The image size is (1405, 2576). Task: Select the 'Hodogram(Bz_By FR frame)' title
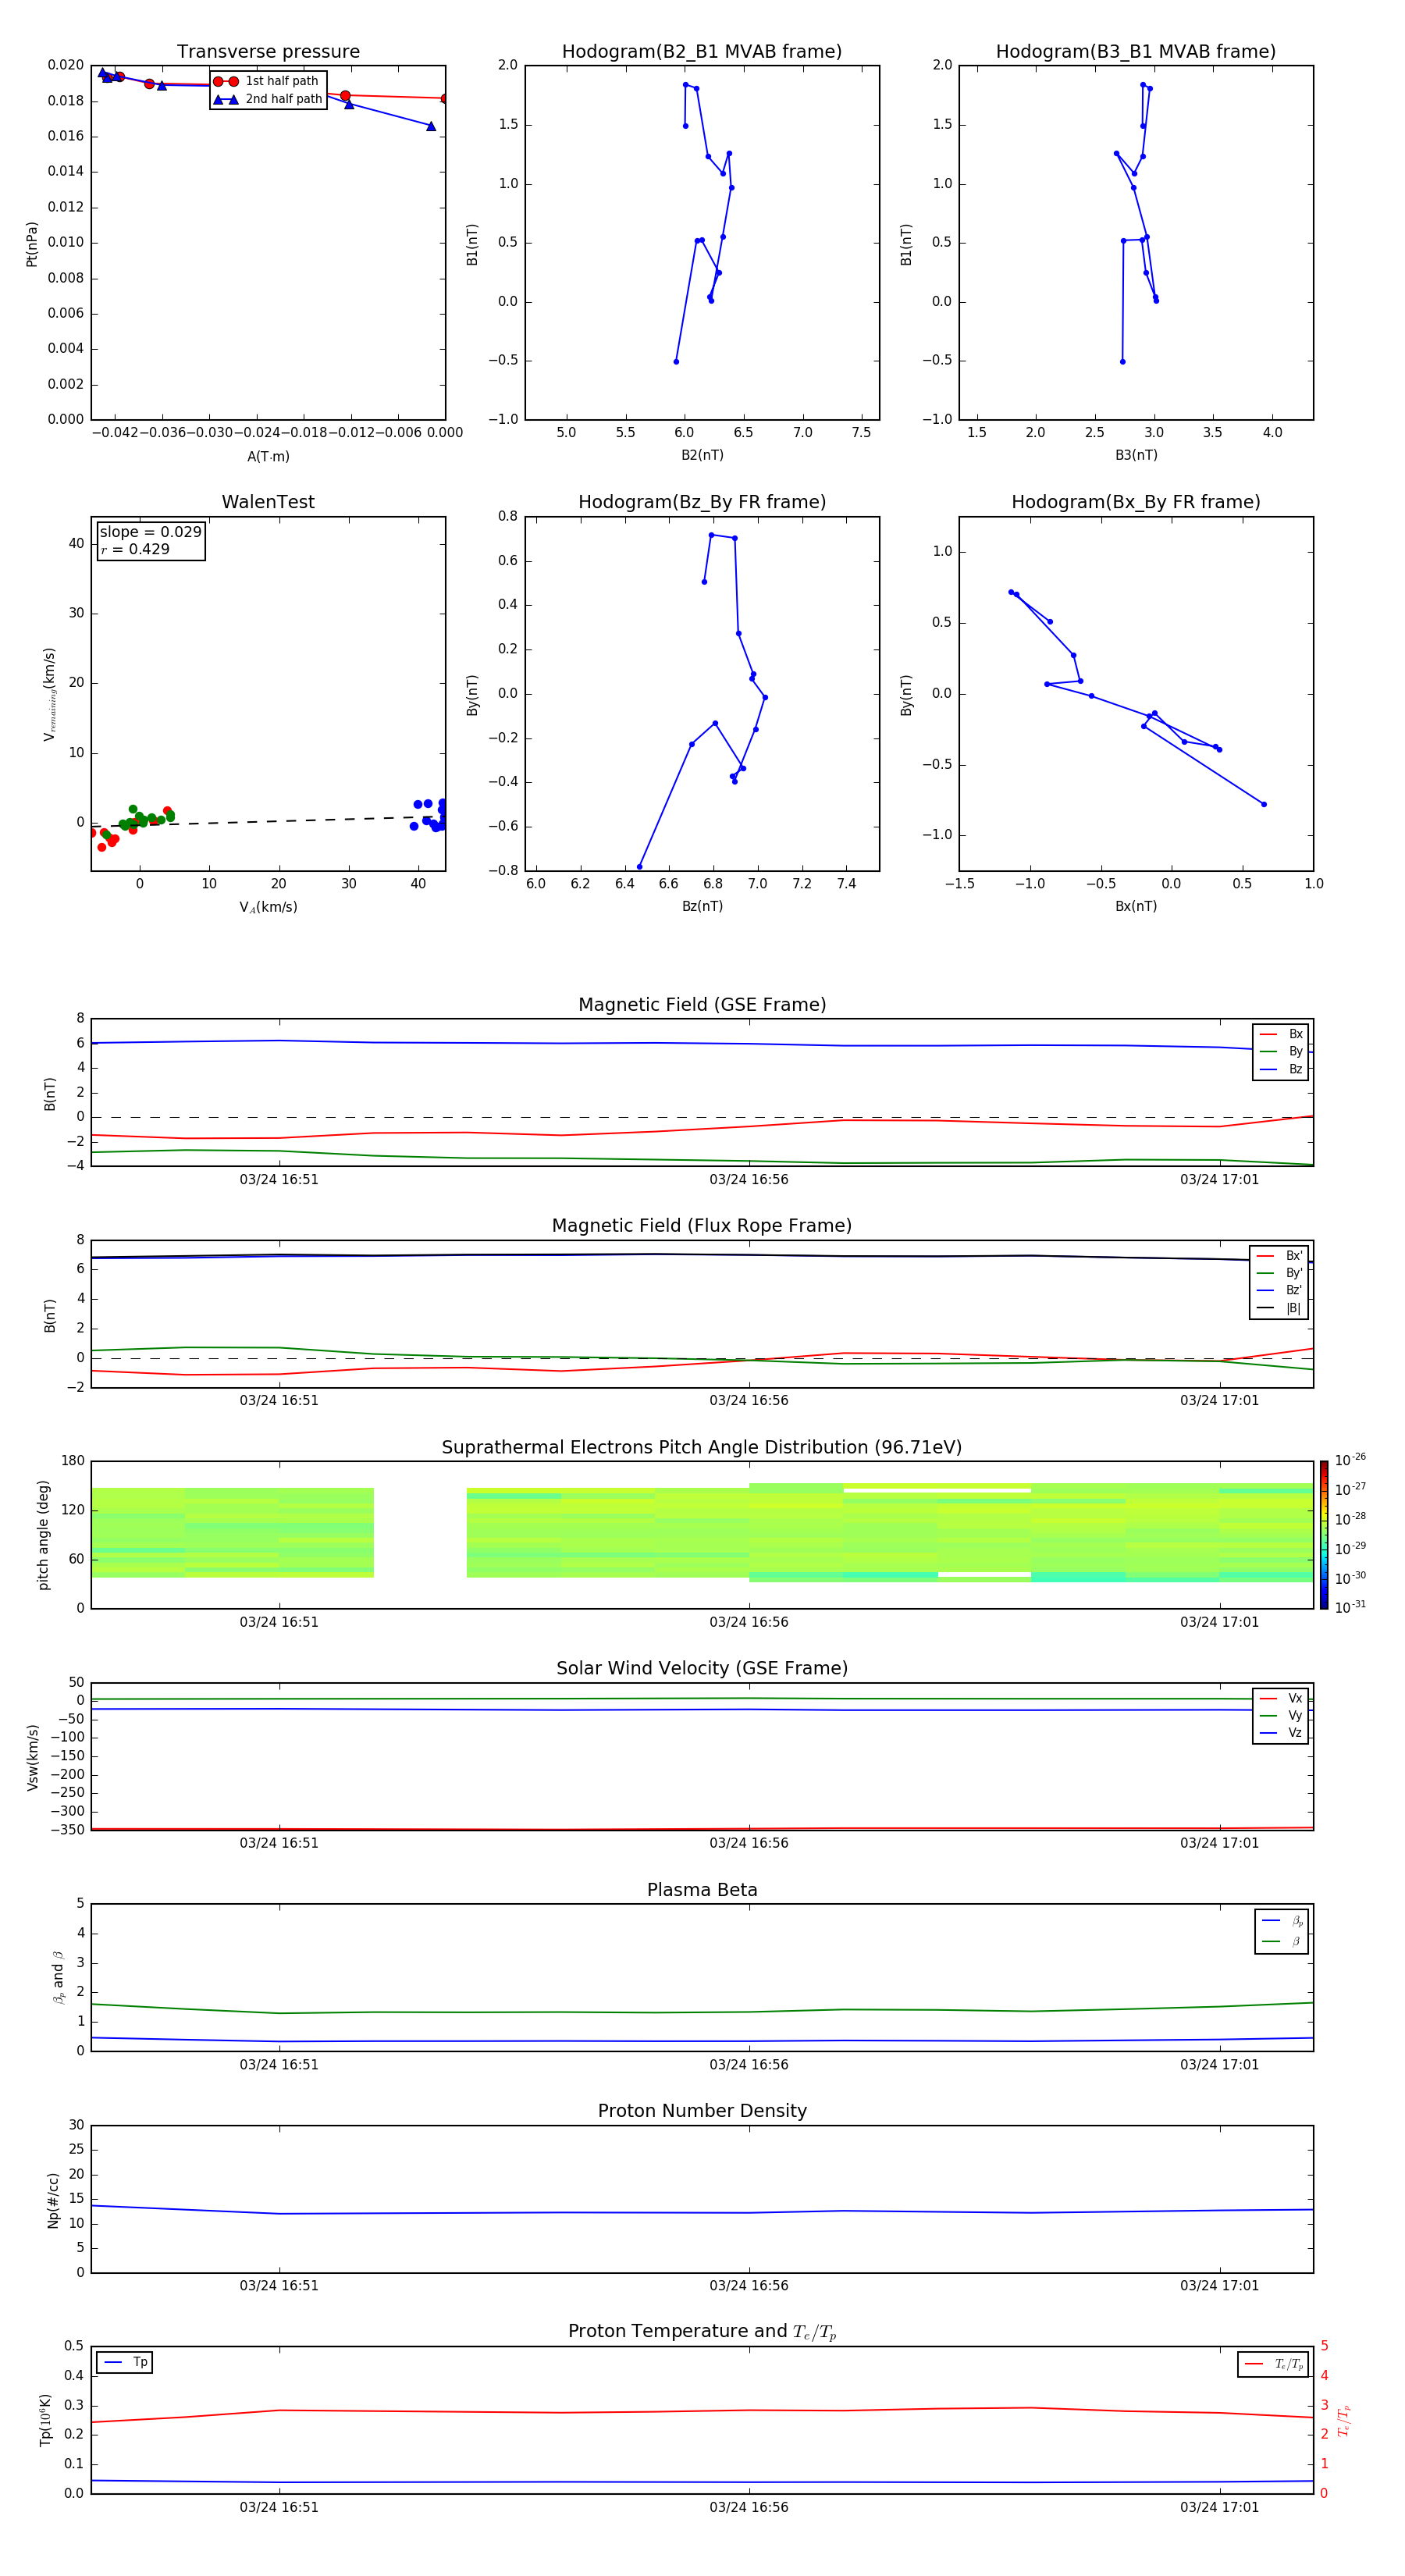[702, 502]
